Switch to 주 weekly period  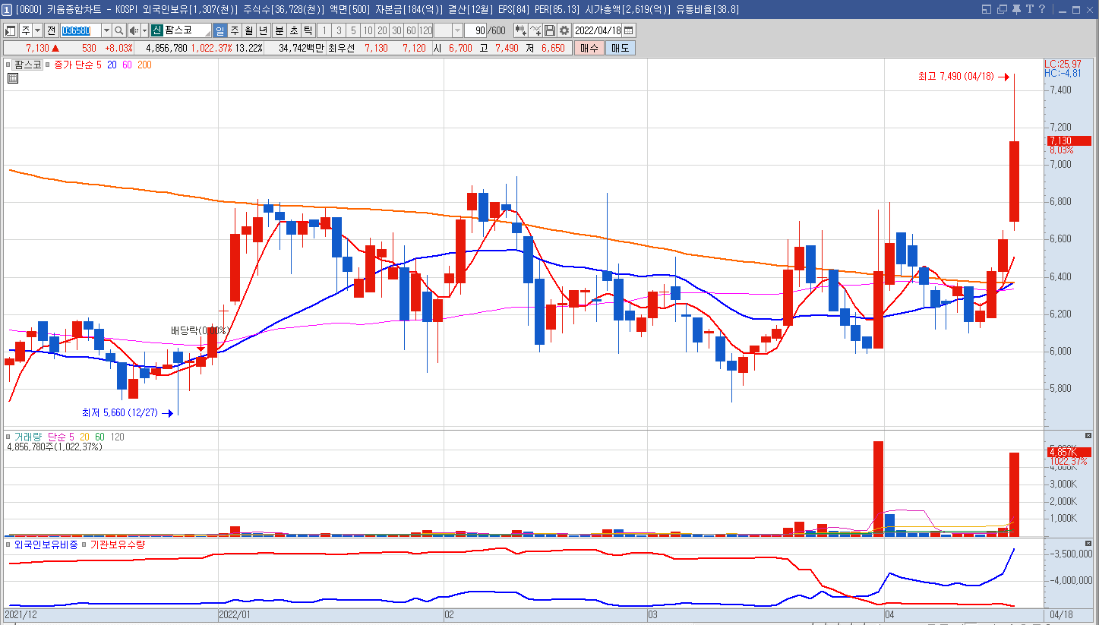click(235, 30)
